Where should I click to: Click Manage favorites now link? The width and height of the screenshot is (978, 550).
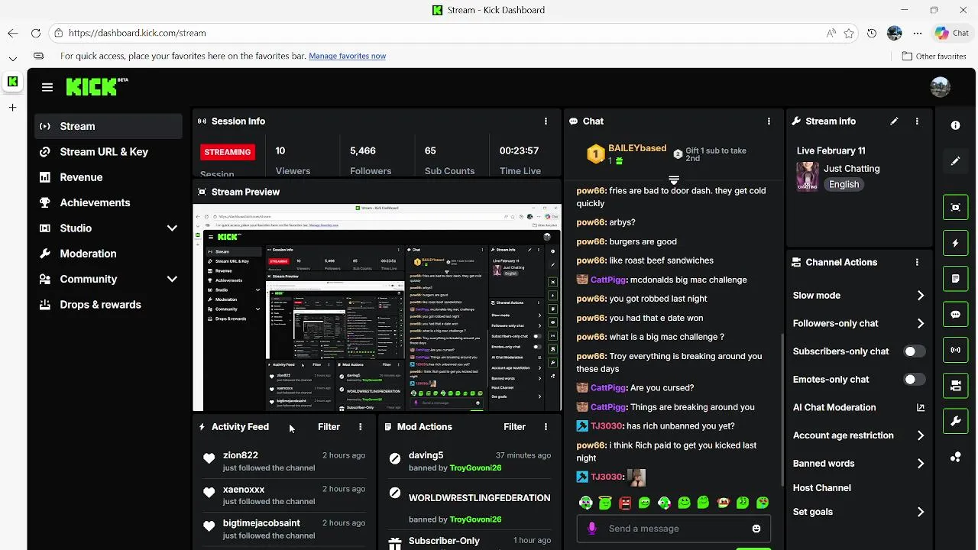[347, 56]
